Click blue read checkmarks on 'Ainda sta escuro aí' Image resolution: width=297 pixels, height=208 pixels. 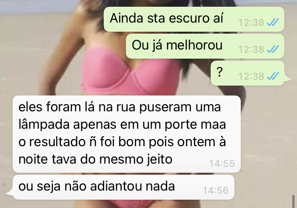(x=272, y=22)
